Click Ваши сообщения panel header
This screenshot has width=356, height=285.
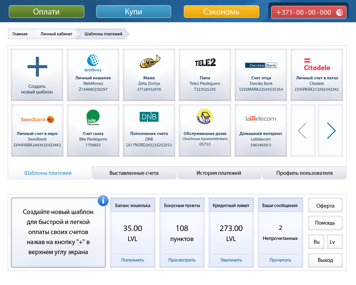point(280,205)
